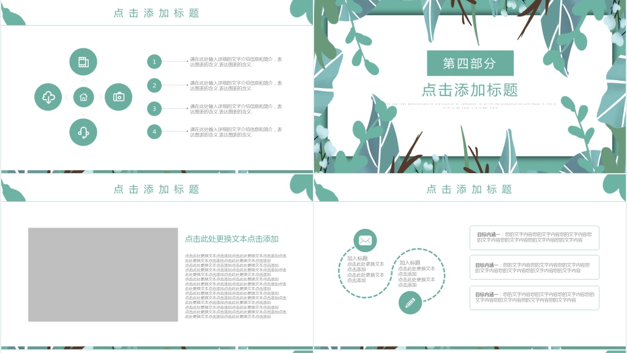Select the home icon in center
Screen dimensions: 627x353
(x=83, y=97)
